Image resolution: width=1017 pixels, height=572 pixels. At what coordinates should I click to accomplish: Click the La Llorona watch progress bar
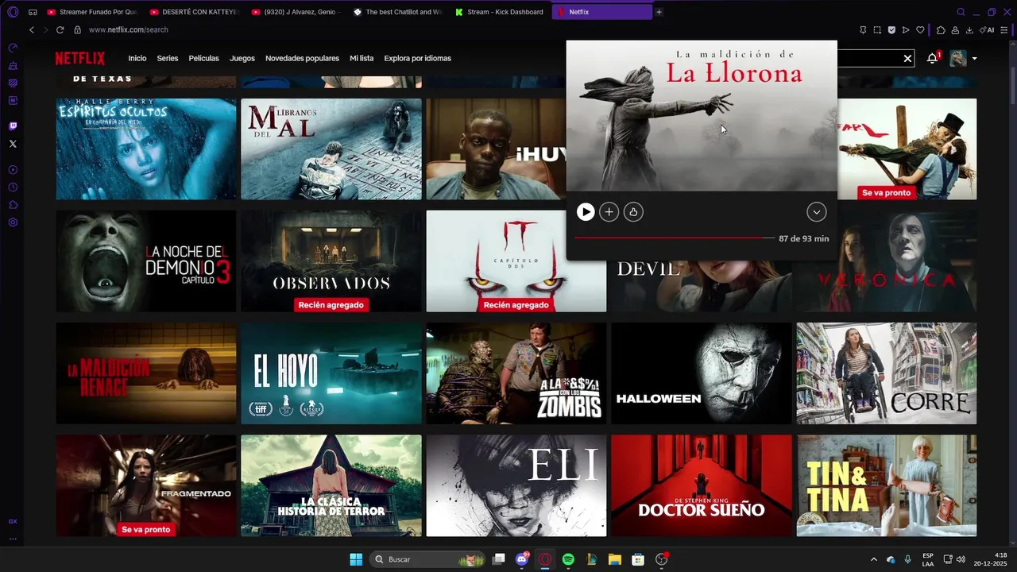pyautogui.click(x=674, y=238)
